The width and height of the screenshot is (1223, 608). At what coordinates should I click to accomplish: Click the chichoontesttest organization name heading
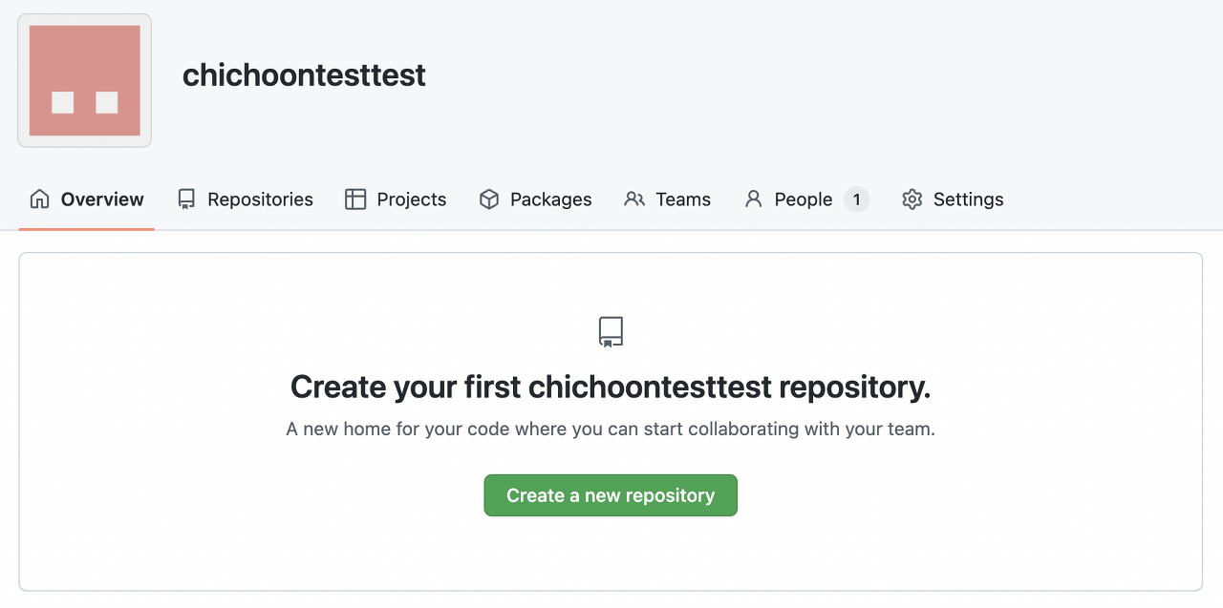304,74
